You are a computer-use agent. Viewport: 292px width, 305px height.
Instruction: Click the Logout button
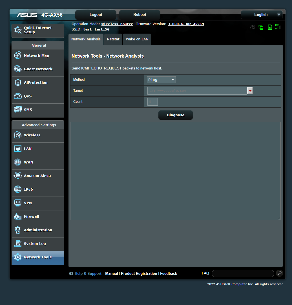[x=96, y=15]
